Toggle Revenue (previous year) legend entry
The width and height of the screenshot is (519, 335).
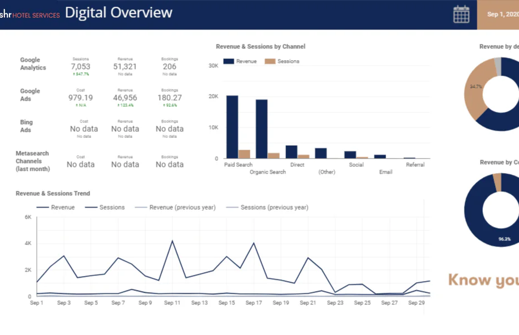tap(175, 207)
